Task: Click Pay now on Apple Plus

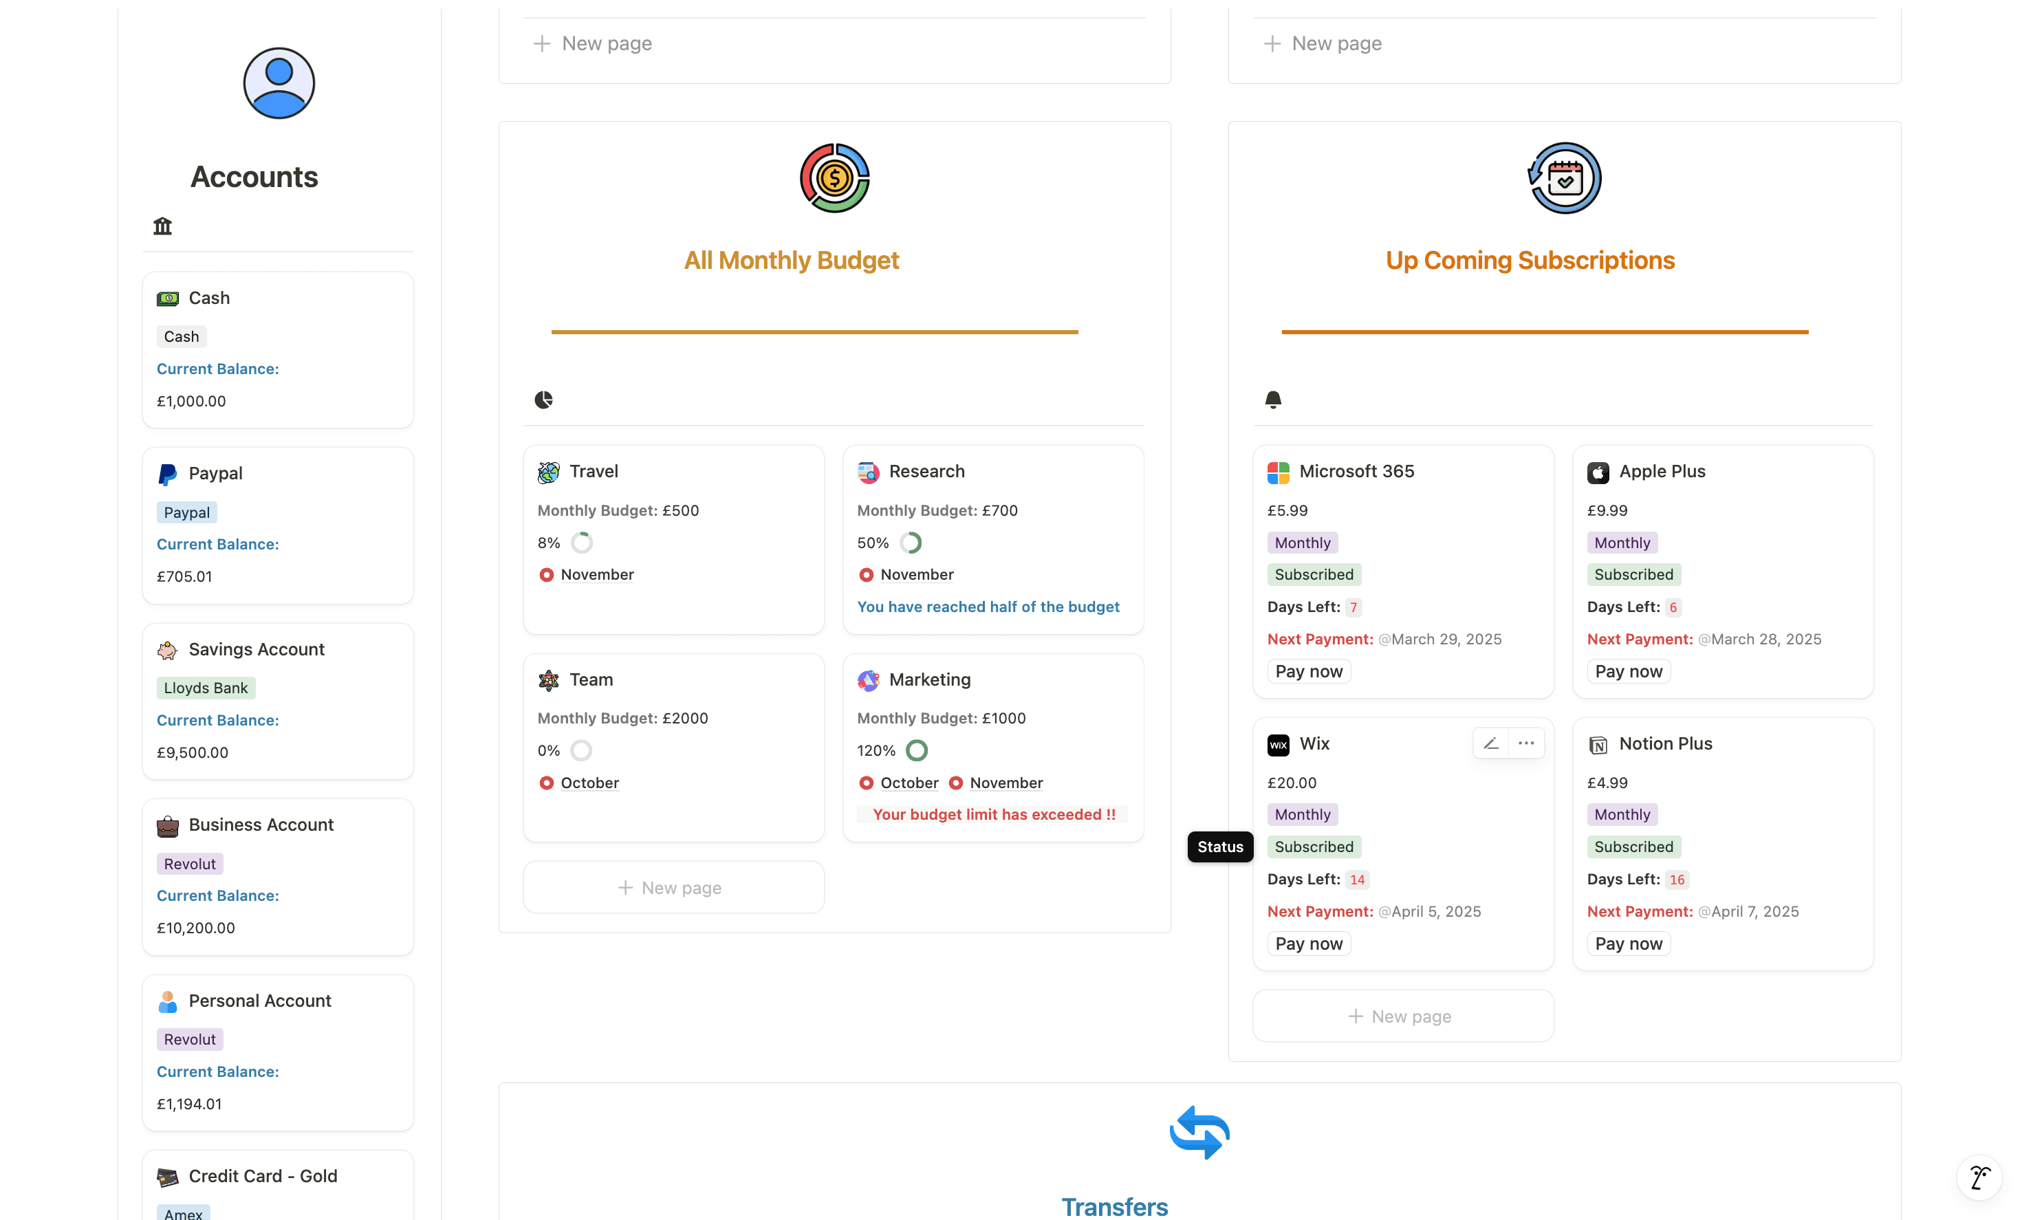Action: 1628,671
